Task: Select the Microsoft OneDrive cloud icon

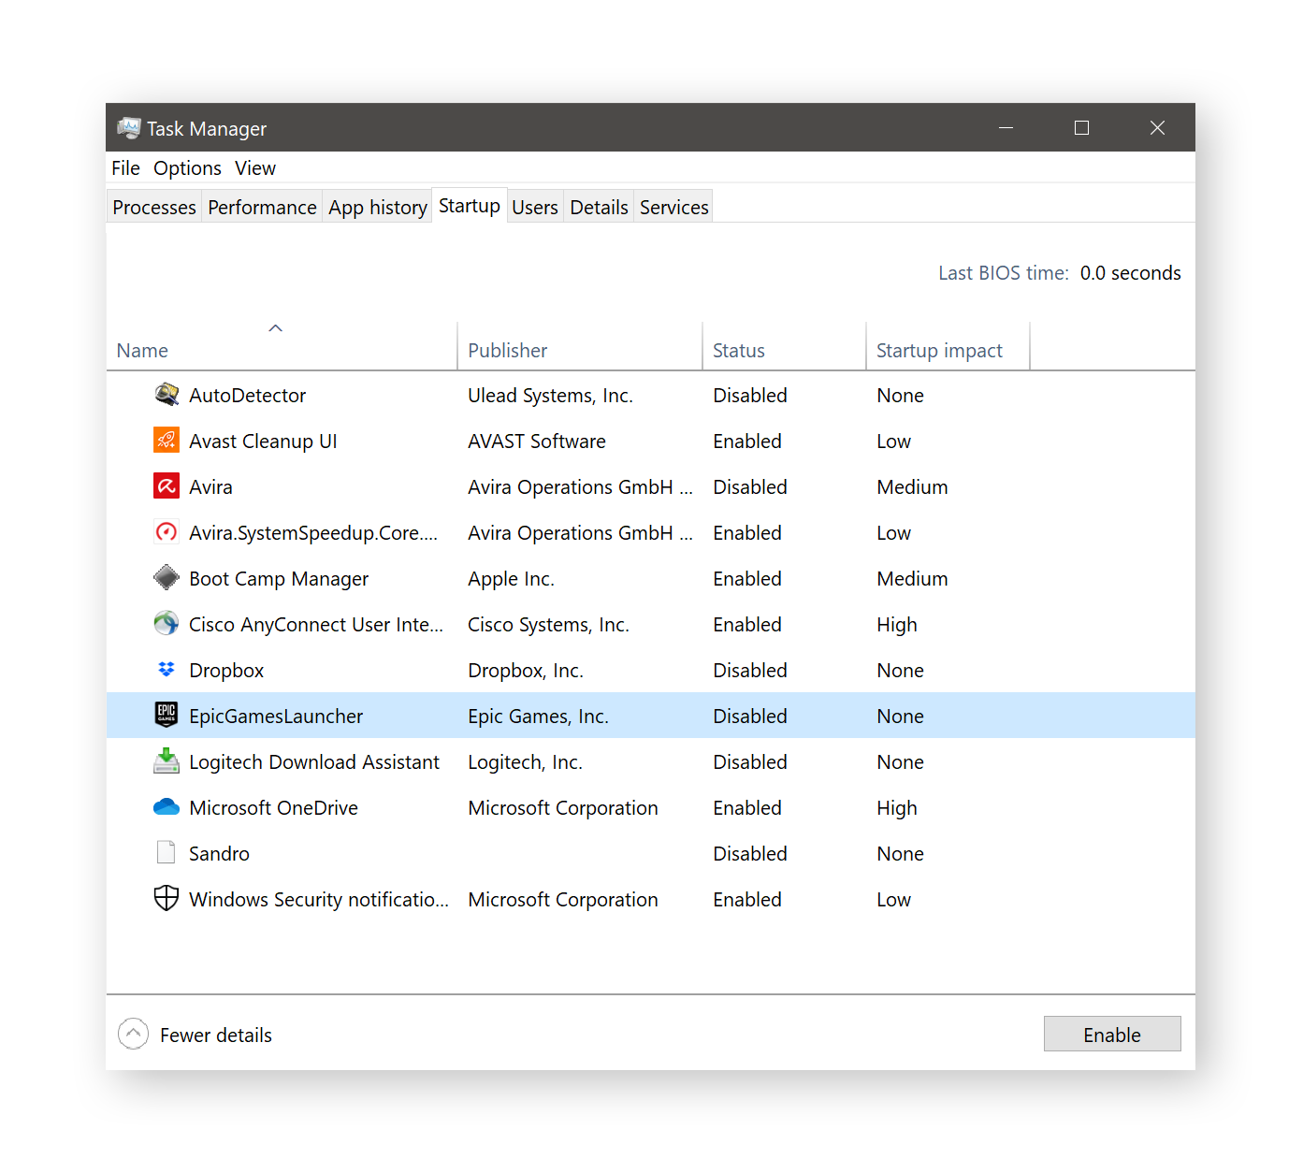Action: click(x=166, y=806)
